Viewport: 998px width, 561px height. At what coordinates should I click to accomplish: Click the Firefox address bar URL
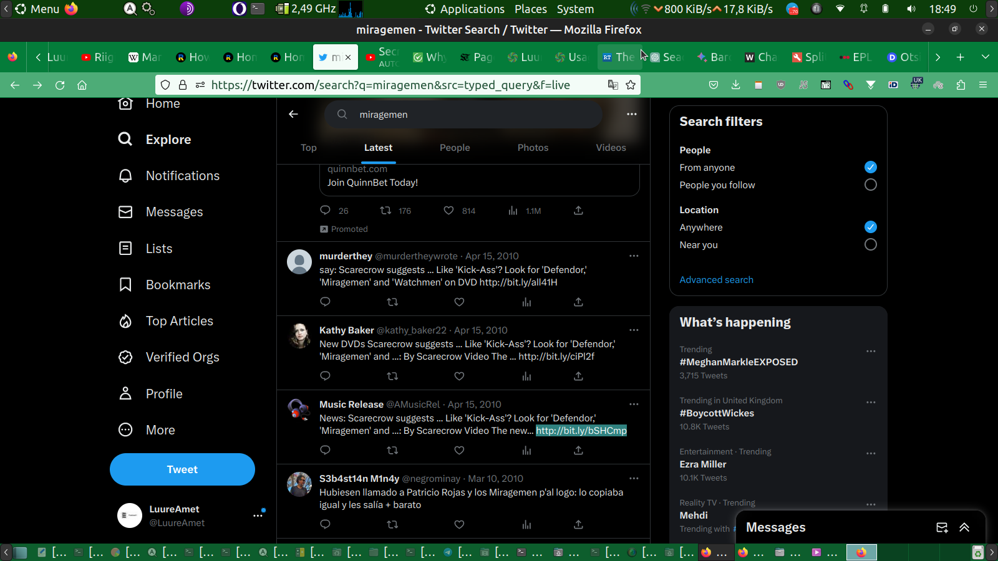click(x=390, y=85)
